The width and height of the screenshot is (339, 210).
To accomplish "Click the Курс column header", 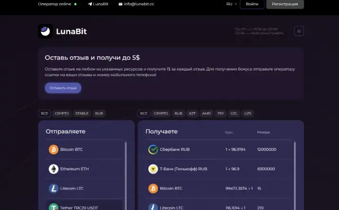I will coord(229,132).
